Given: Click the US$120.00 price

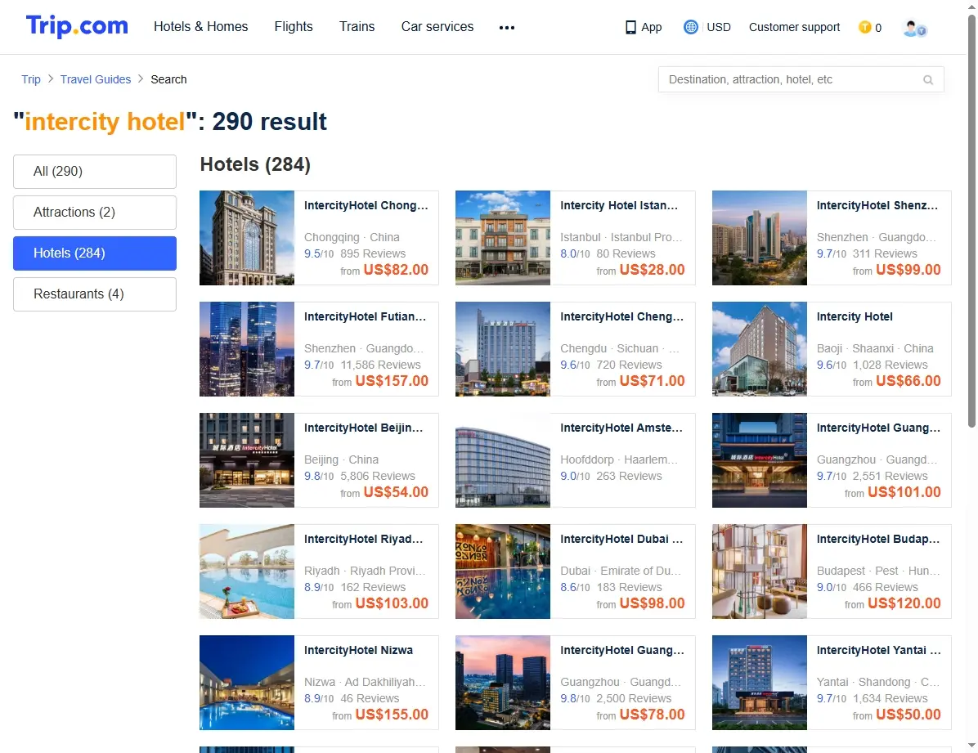Looking at the screenshot, I should (904, 603).
